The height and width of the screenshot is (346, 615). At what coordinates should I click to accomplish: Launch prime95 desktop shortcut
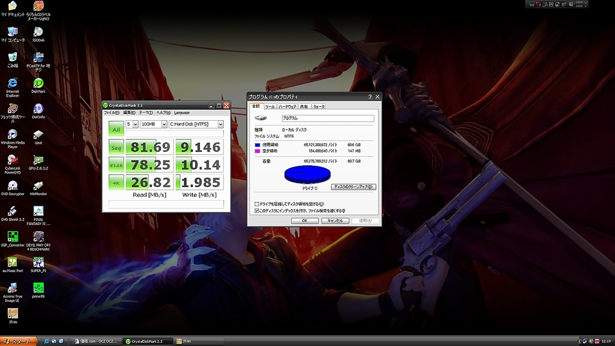pos(38,291)
